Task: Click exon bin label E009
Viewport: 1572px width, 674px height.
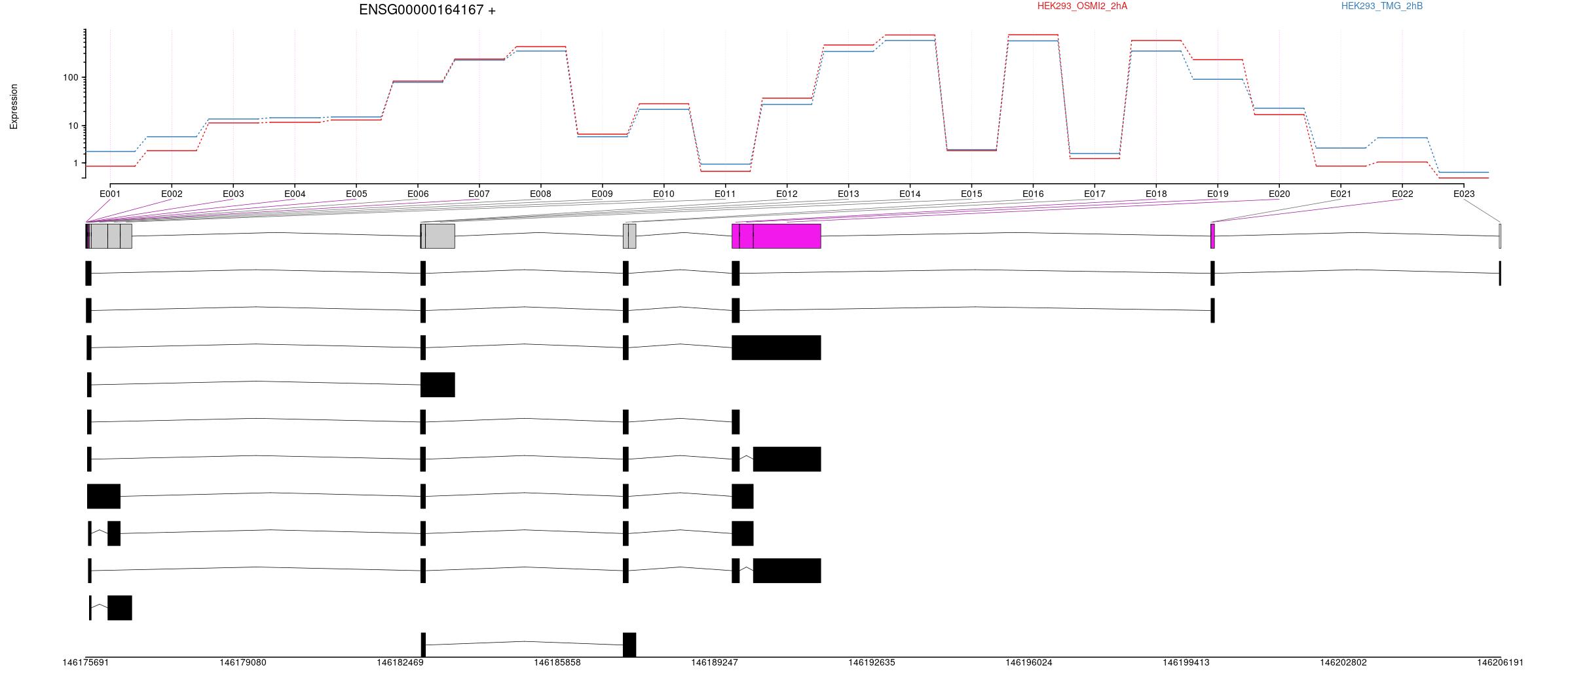Action: pos(602,194)
